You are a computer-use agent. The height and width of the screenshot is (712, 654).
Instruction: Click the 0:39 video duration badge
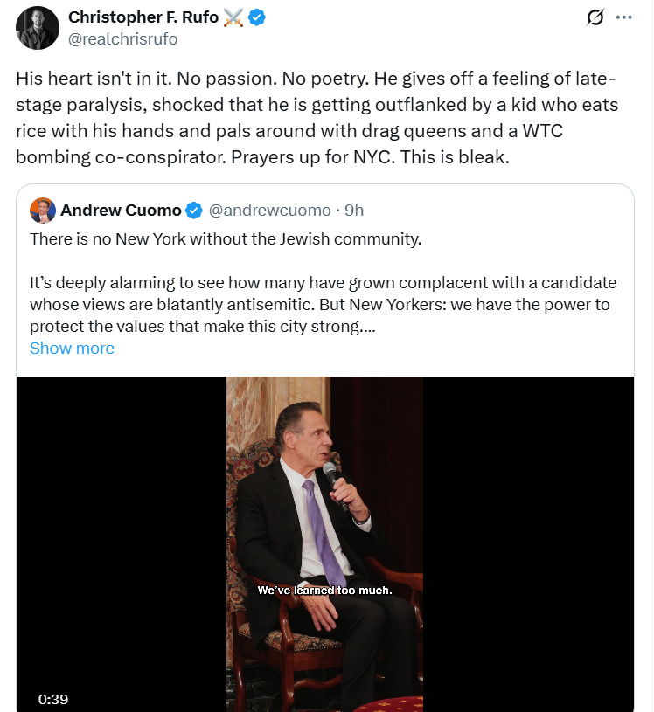pos(53,699)
